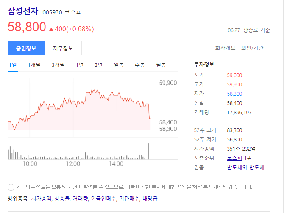Click the 59,900 chart axis label
This screenshot has width=284, height=213.
click(168, 83)
